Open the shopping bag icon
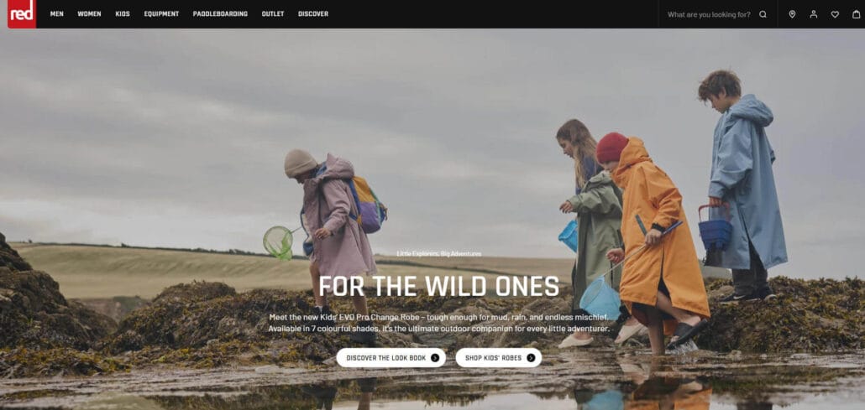 click(x=857, y=14)
